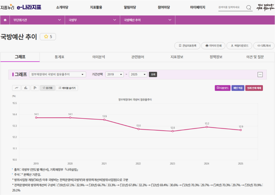Click the 범례 전체 해제 button
The image size is (275, 195).
click(254, 88)
